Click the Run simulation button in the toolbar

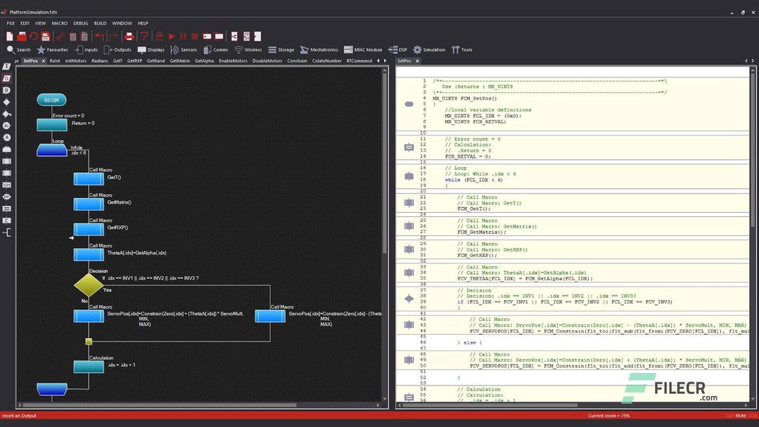click(171, 36)
